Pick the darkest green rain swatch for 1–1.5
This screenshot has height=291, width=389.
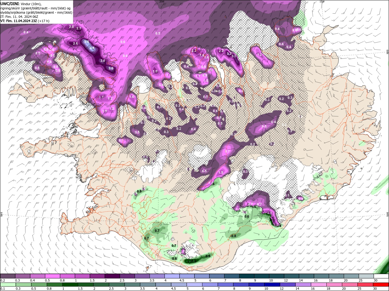(x=70, y=285)
